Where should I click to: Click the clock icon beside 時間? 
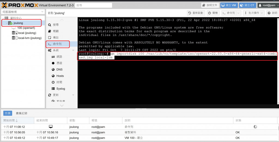pos(53,82)
